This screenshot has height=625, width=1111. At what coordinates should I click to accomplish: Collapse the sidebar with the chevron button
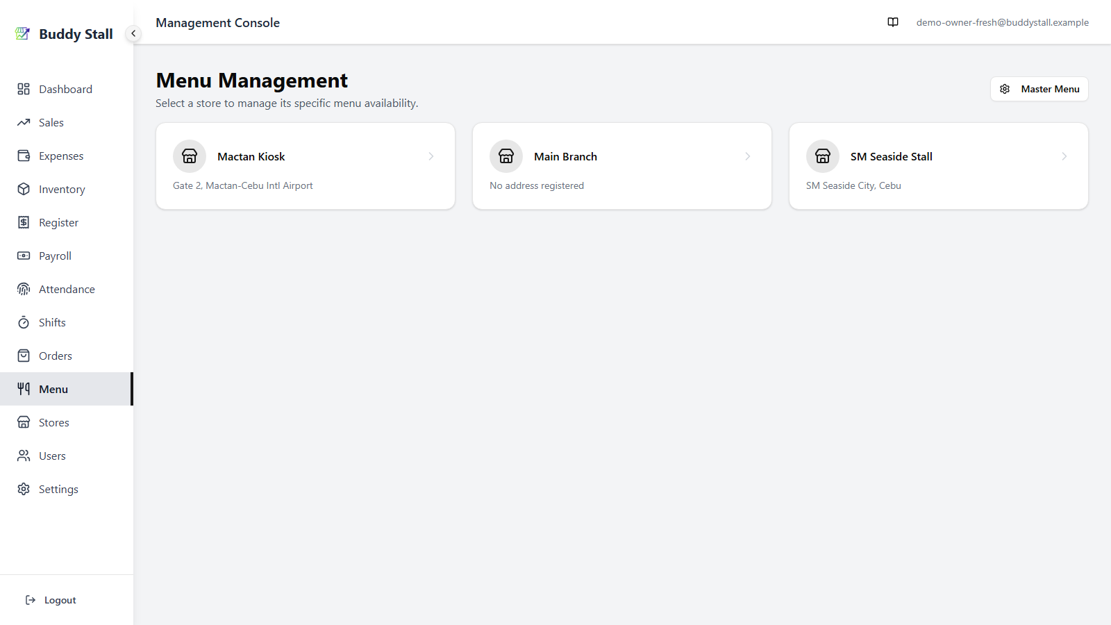133,33
